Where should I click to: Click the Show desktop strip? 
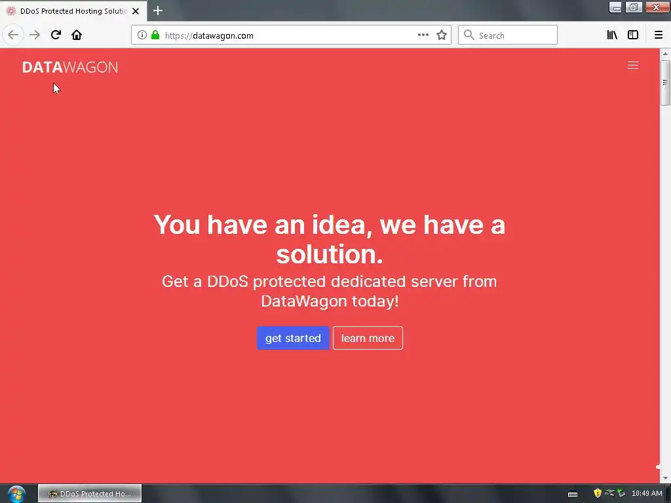tap(668, 494)
